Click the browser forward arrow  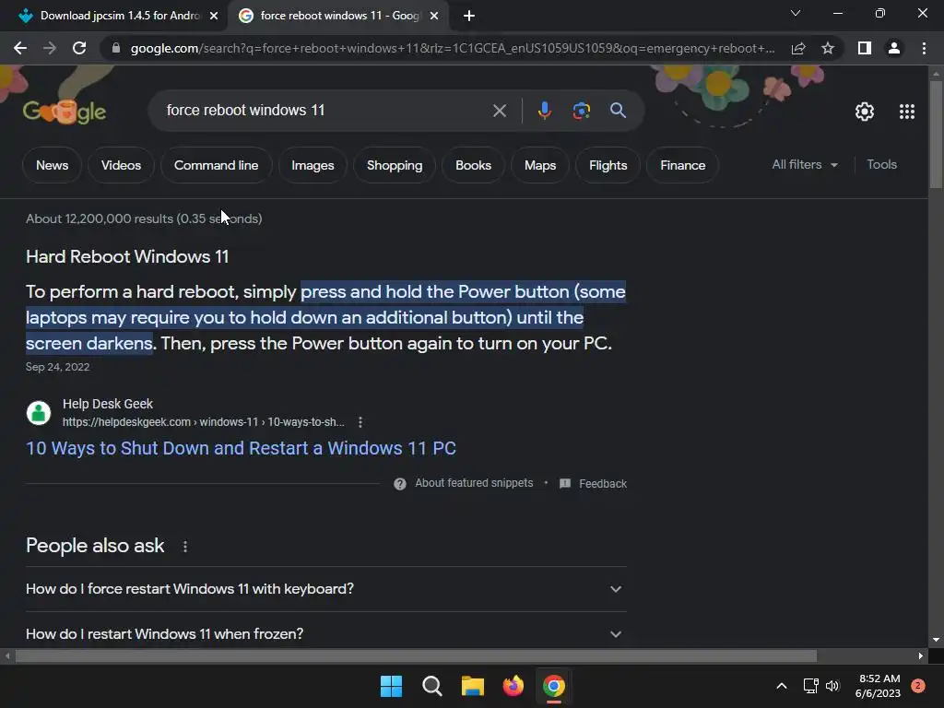click(50, 48)
